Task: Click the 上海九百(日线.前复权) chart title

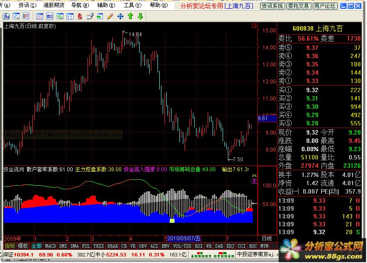Action: coord(30,26)
